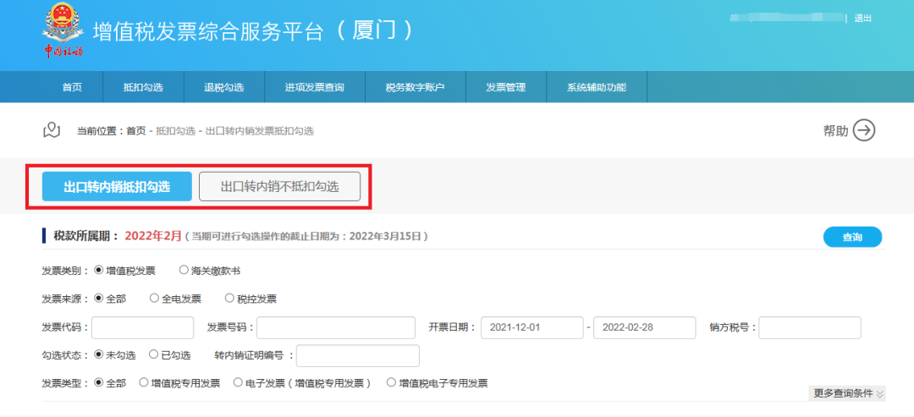
Task: Open the 抵扣勾选 menu
Action: (x=142, y=87)
